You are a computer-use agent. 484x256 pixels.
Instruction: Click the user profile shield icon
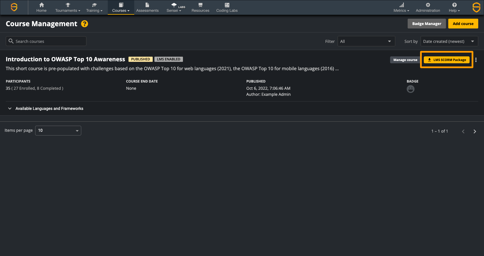click(477, 7)
